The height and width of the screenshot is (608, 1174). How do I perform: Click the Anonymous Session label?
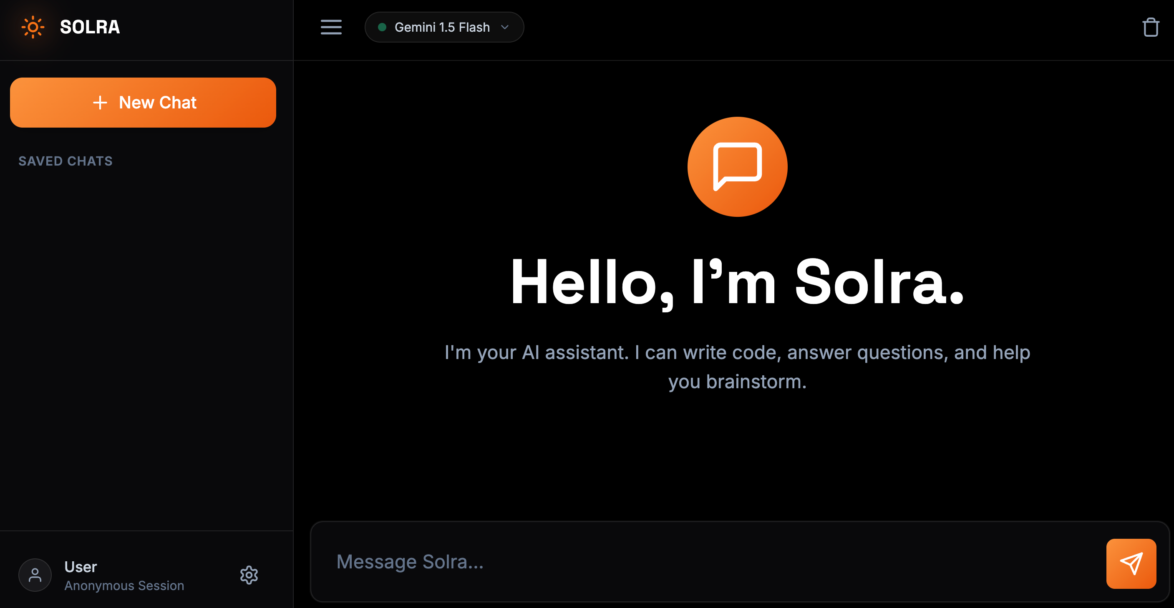tap(124, 585)
